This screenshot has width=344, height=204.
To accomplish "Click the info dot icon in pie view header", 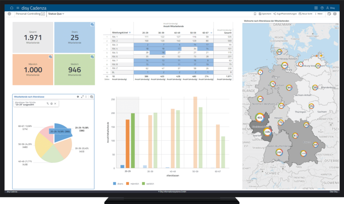I will (x=78, y=96).
